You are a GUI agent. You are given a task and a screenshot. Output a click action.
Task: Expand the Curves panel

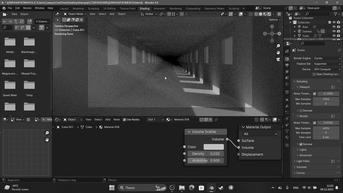300,173
